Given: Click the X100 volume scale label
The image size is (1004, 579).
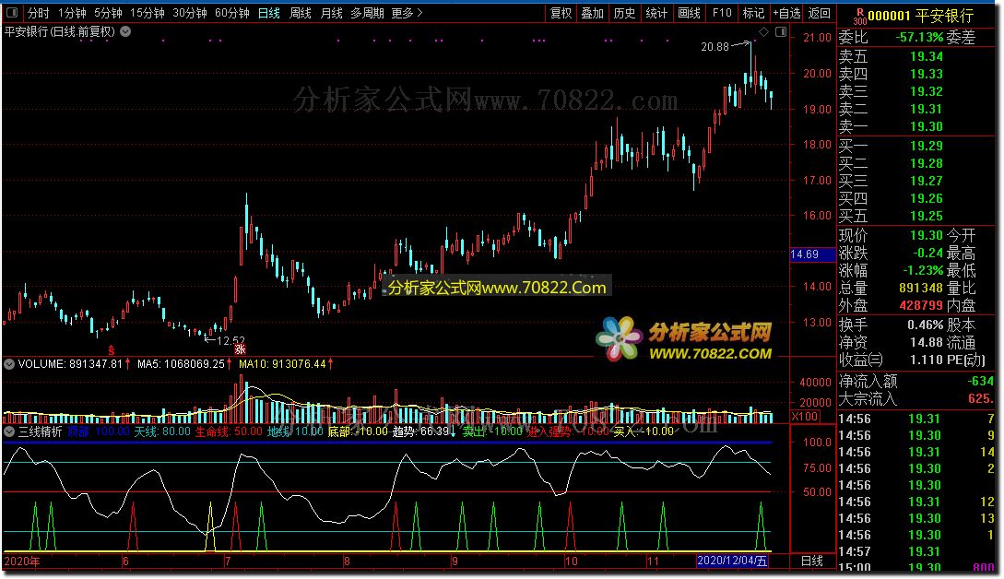Looking at the screenshot, I should pos(805,417).
